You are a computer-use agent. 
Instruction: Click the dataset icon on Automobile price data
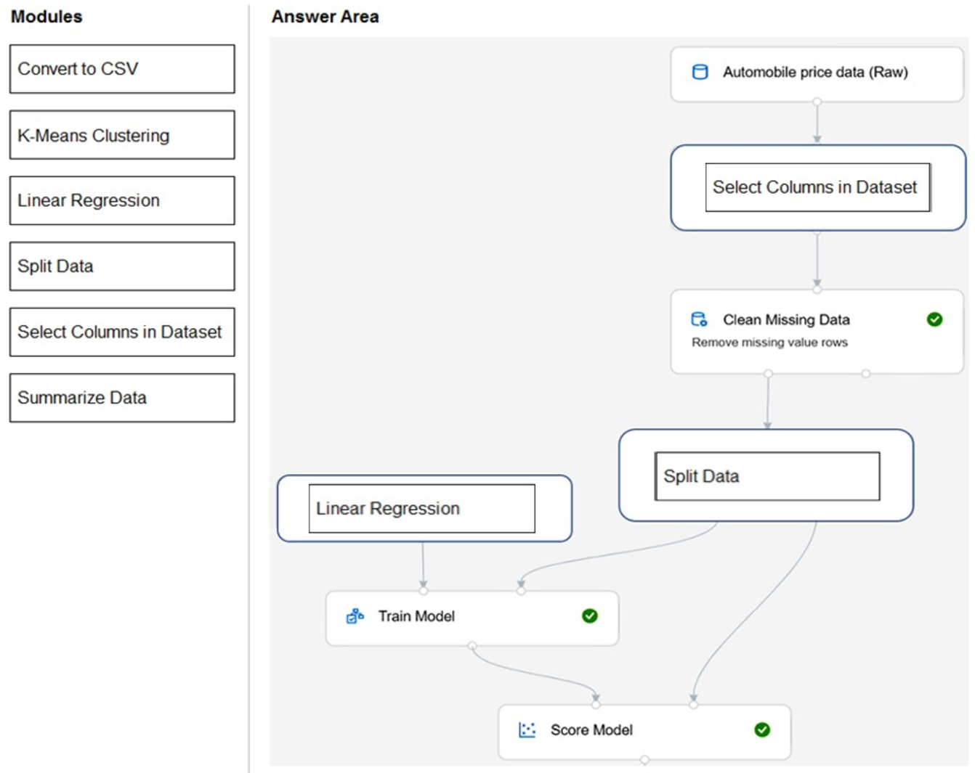click(700, 72)
